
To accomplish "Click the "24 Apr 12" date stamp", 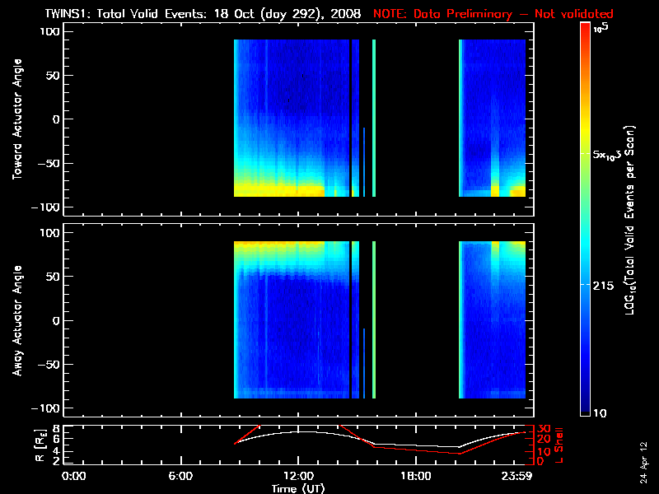I will [x=643, y=457].
